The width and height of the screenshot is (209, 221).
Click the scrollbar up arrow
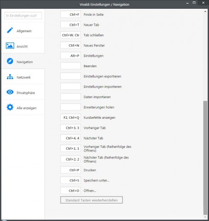pos(205,12)
